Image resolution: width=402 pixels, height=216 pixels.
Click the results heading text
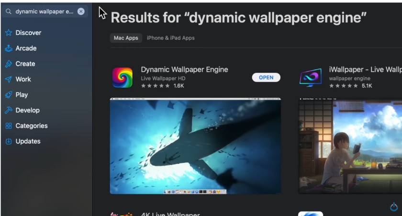pos(238,18)
